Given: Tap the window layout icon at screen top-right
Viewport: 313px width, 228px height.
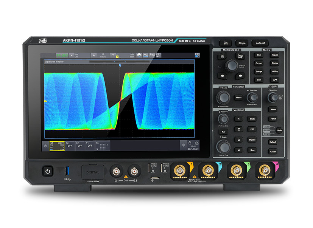Looking at the screenshot, I should coord(197,55).
